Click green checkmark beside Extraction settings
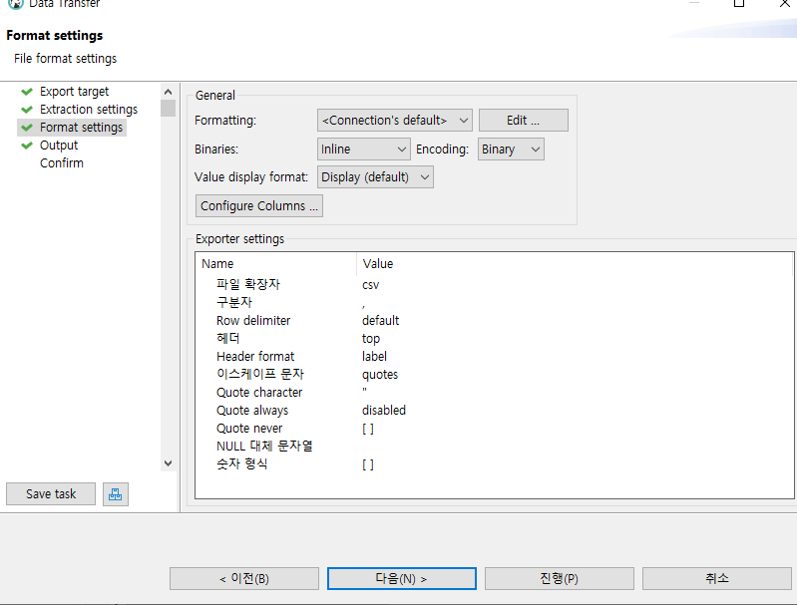797x605 pixels. pos(27,110)
